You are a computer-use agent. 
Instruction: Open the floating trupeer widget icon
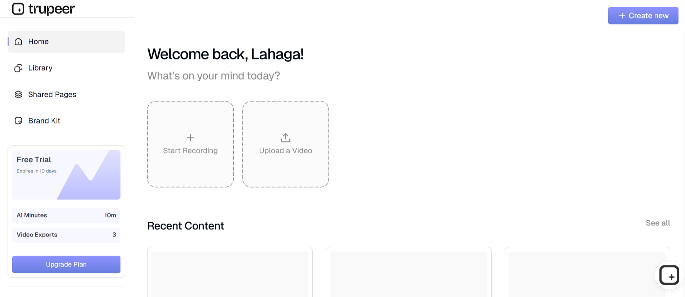(669, 275)
